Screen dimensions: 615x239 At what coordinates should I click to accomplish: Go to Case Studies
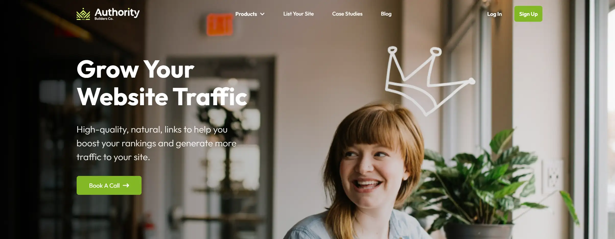click(347, 14)
